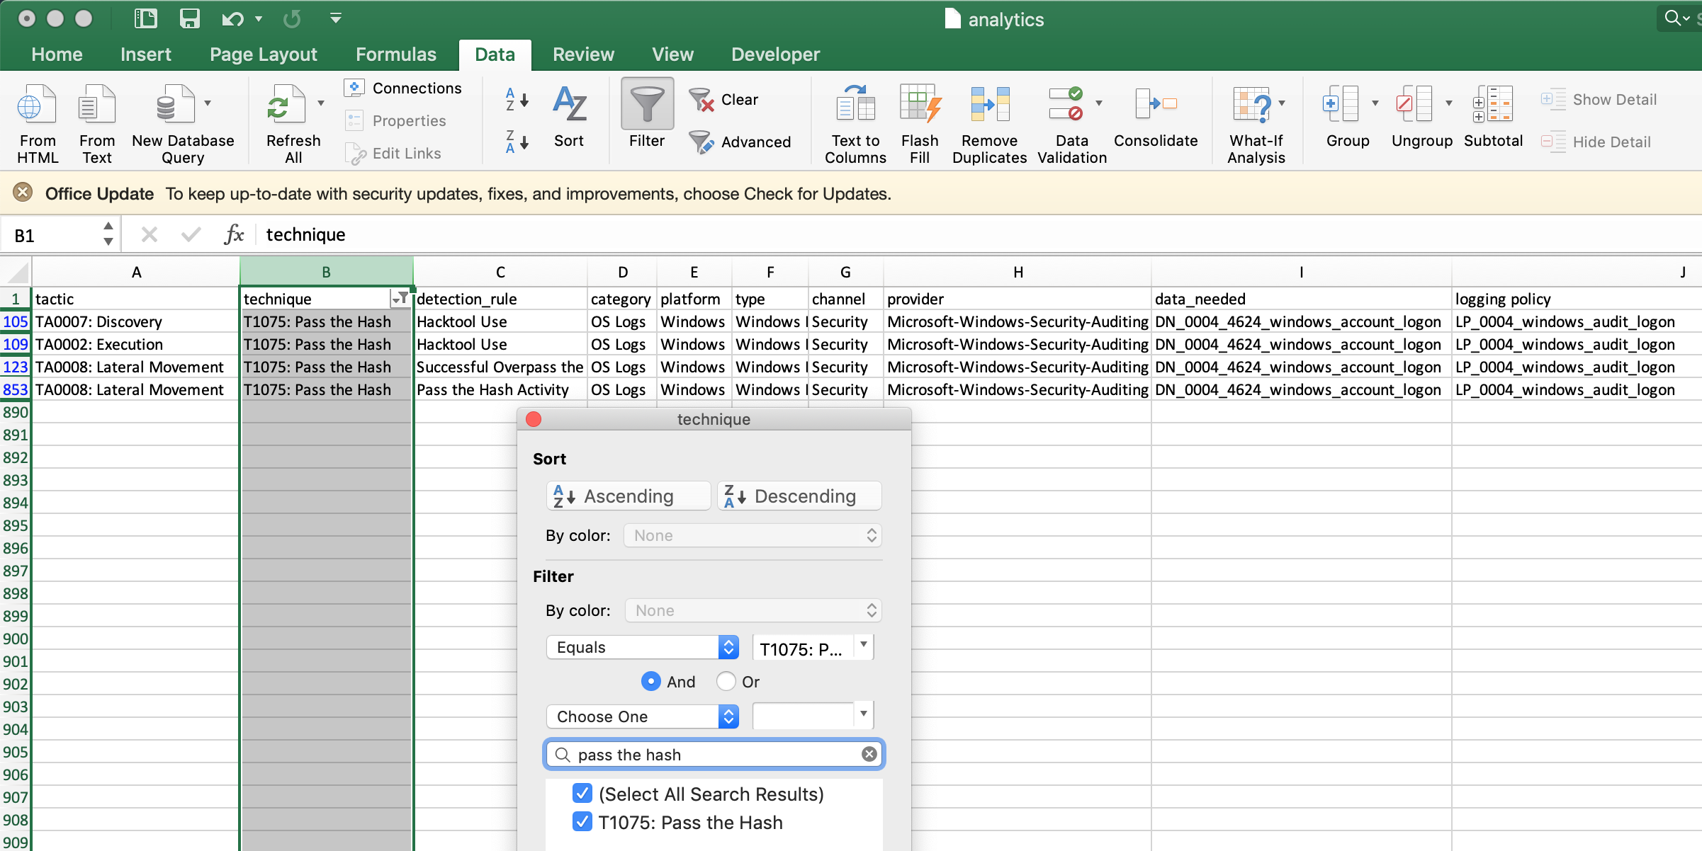Click the Descending sort button
The height and width of the screenshot is (851, 1702).
[799, 496]
